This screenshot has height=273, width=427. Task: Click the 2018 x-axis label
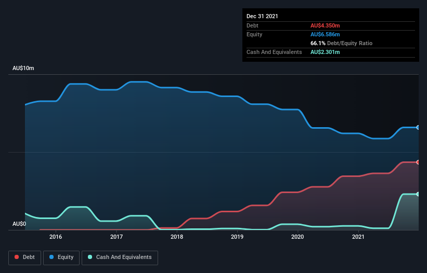pos(177,237)
